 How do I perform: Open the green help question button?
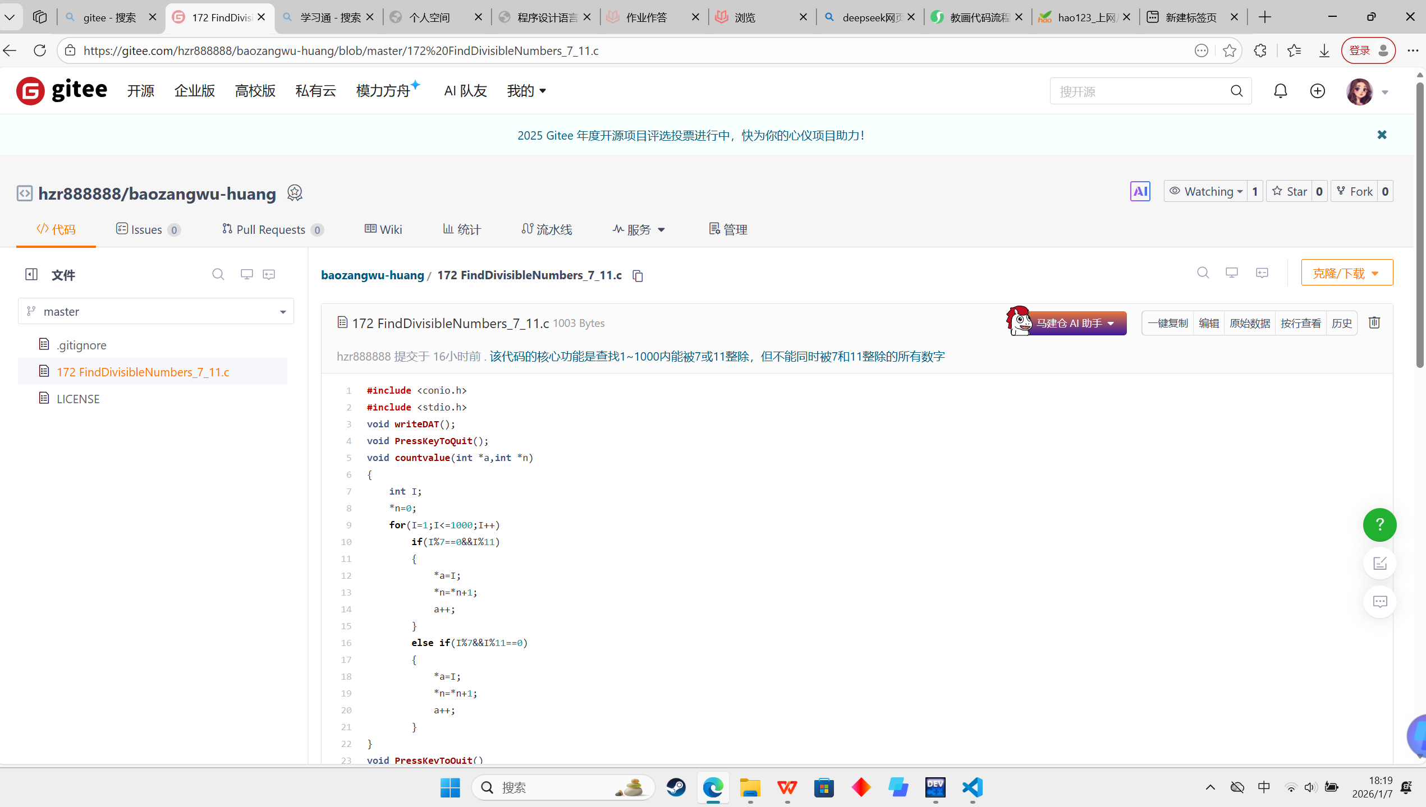tap(1379, 524)
